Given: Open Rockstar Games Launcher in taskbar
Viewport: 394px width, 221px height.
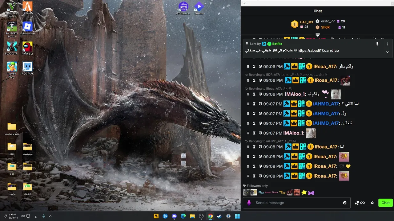Looking at the screenshot, I should [x=156, y=216].
